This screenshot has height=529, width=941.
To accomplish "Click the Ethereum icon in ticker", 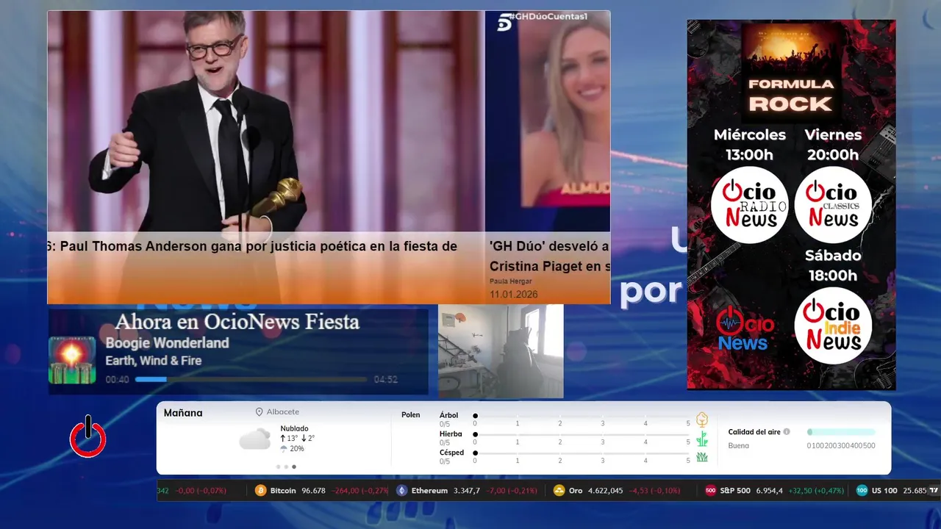I will 401,491.
